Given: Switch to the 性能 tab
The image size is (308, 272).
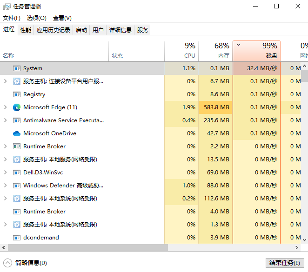Looking at the screenshot, I should point(26,30).
